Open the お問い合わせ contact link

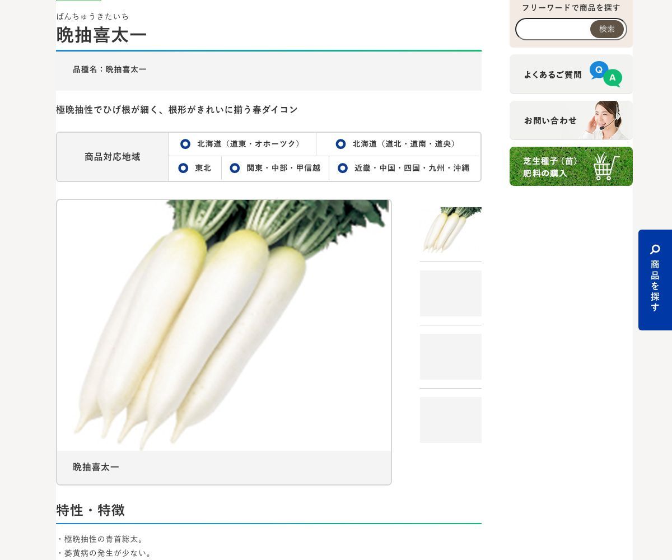coord(550,120)
